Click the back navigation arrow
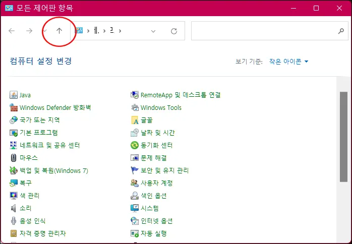Viewport: 352px width, 244px height. point(12,31)
